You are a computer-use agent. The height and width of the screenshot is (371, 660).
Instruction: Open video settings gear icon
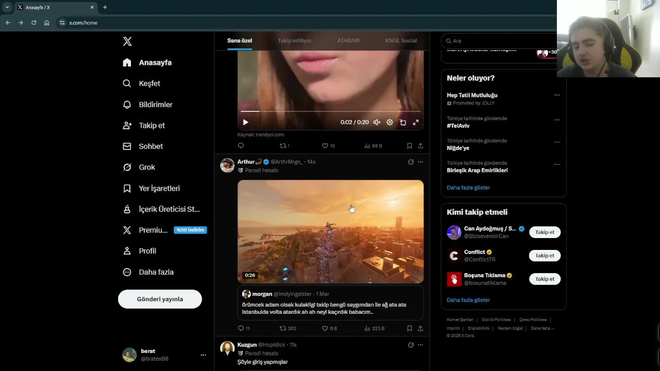(390, 122)
